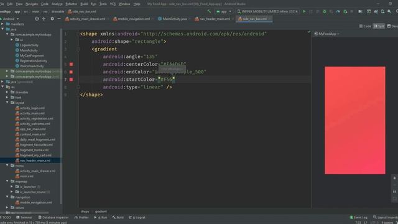Open activity_login.xml in layout folder

[32, 108]
